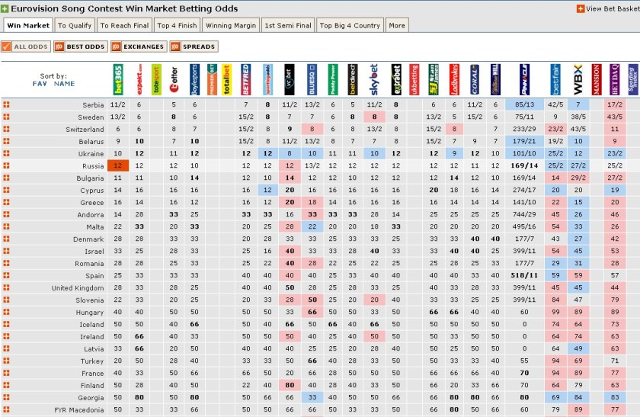Open the Top Big 4 Country tab
Viewport: 640px width, 417px height.
point(350,25)
